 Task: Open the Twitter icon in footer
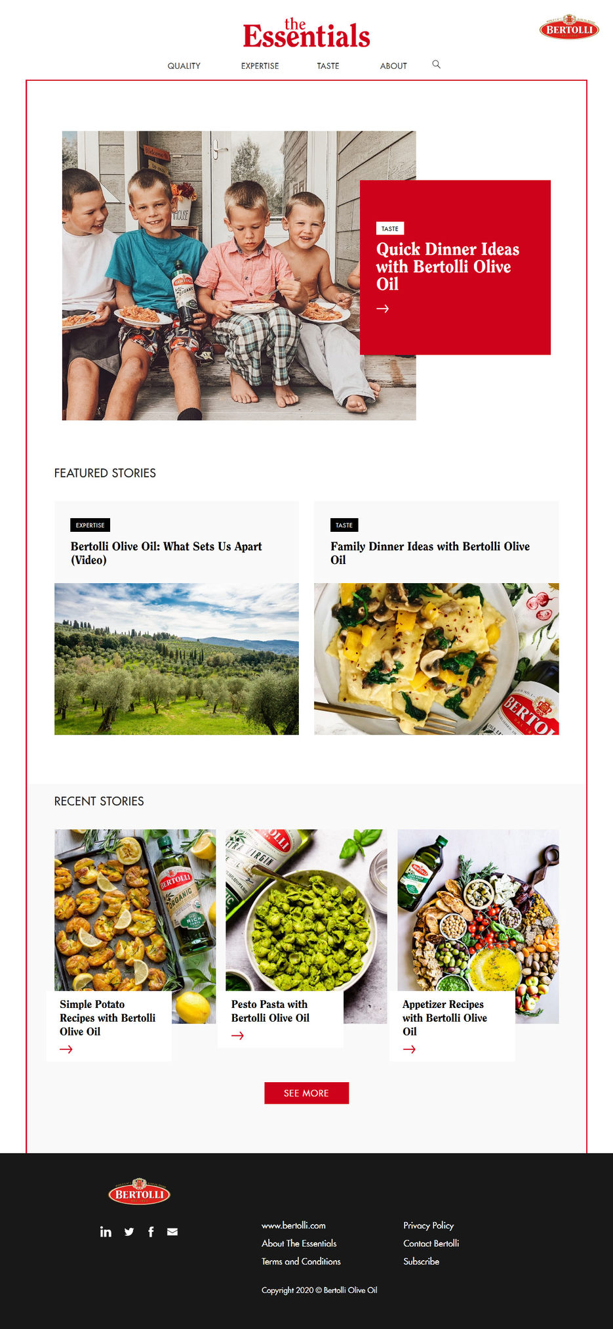point(129,1232)
